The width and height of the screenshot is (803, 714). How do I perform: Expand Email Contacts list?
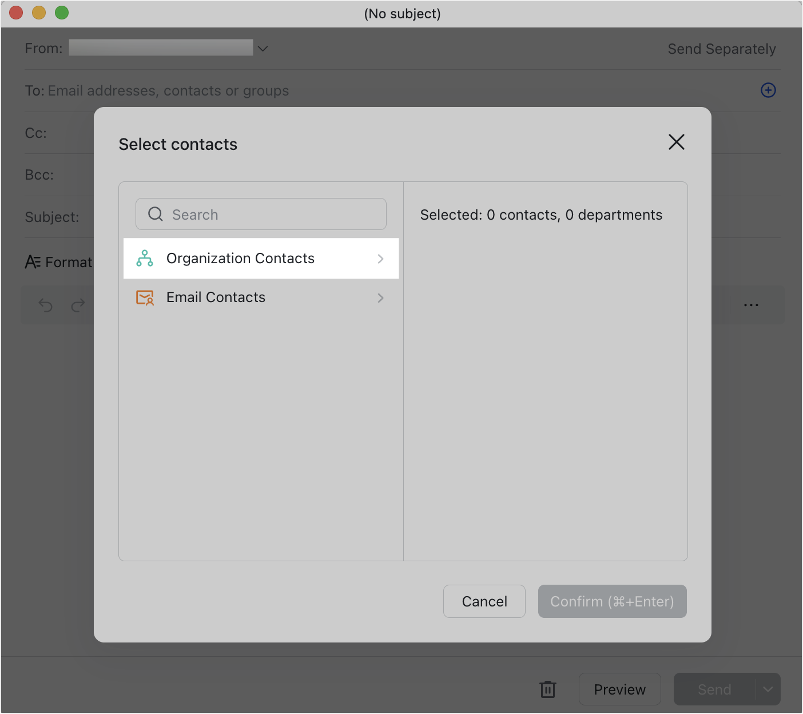[380, 297]
